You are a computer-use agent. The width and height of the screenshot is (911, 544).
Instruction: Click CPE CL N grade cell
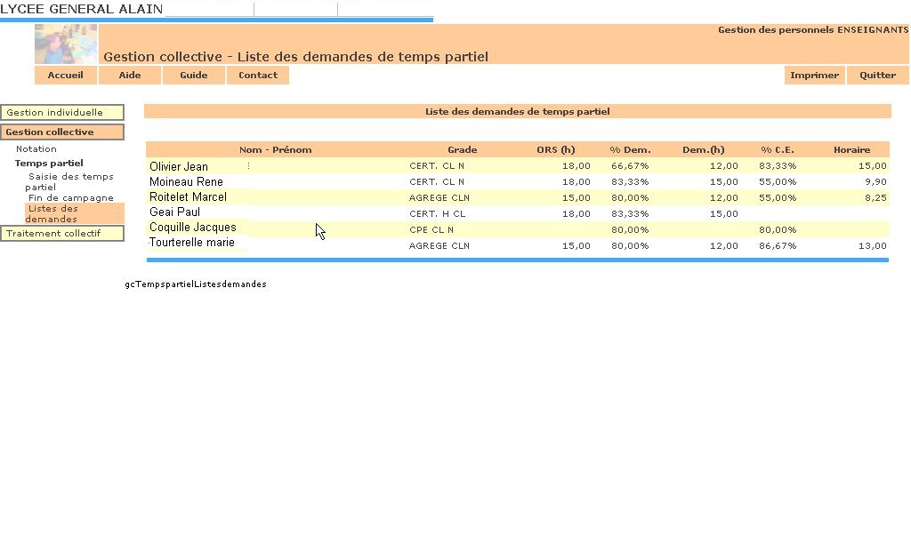431,230
